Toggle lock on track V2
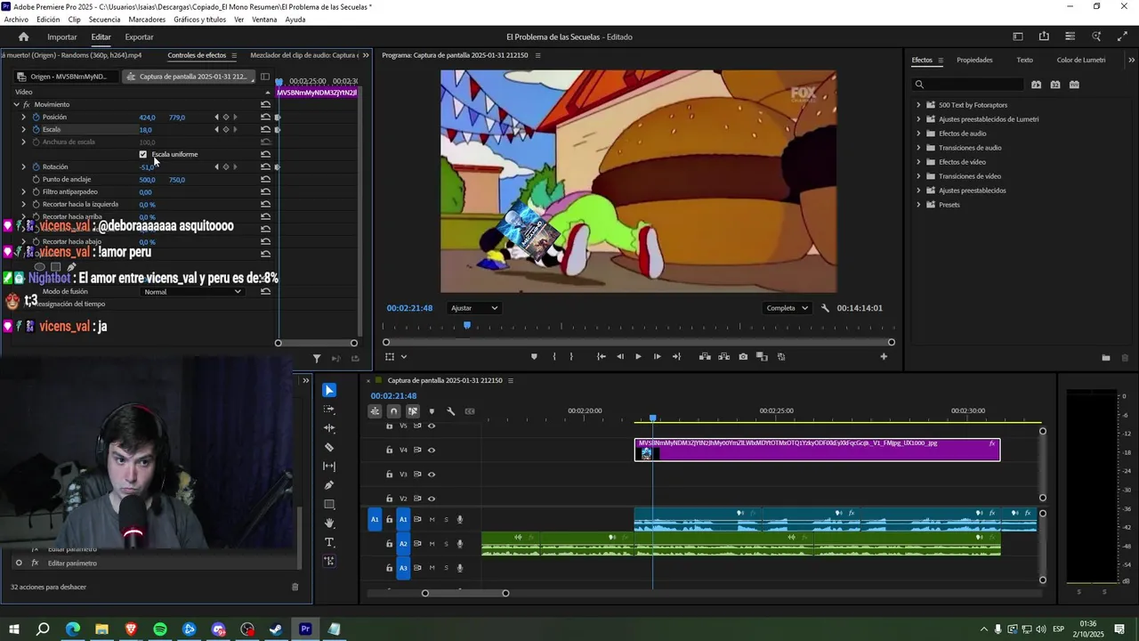Screen dimensions: 1139x641 coord(389,499)
